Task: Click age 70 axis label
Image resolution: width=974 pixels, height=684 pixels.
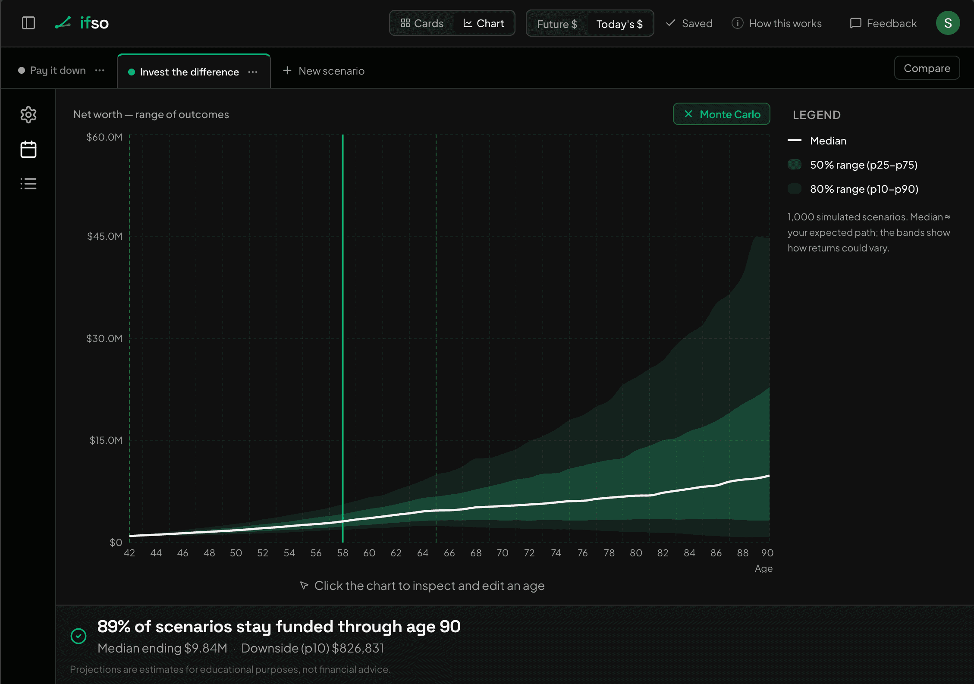Action: 503,553
